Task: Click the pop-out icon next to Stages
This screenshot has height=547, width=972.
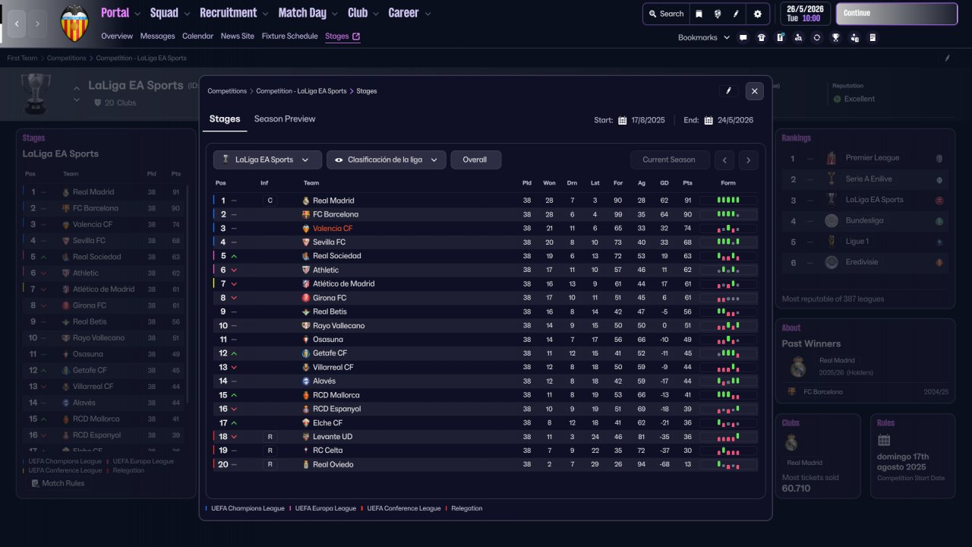Action: click(x=356, y=36)
